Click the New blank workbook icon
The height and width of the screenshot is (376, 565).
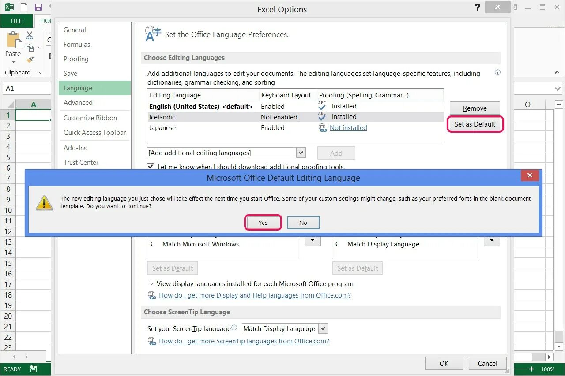coord(24,7)
